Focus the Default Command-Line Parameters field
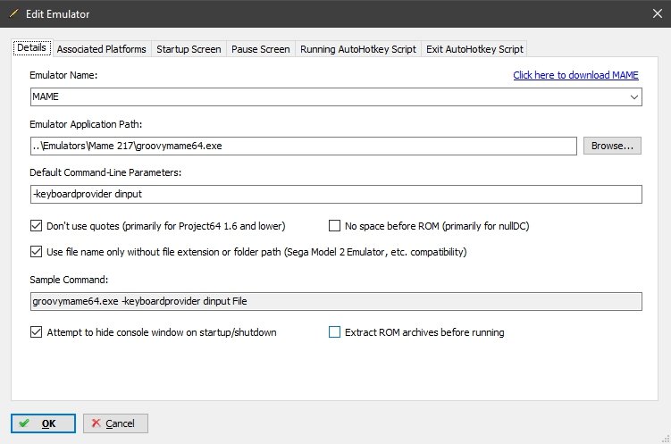This screenshot has width=671, height=444. point(335,194)
